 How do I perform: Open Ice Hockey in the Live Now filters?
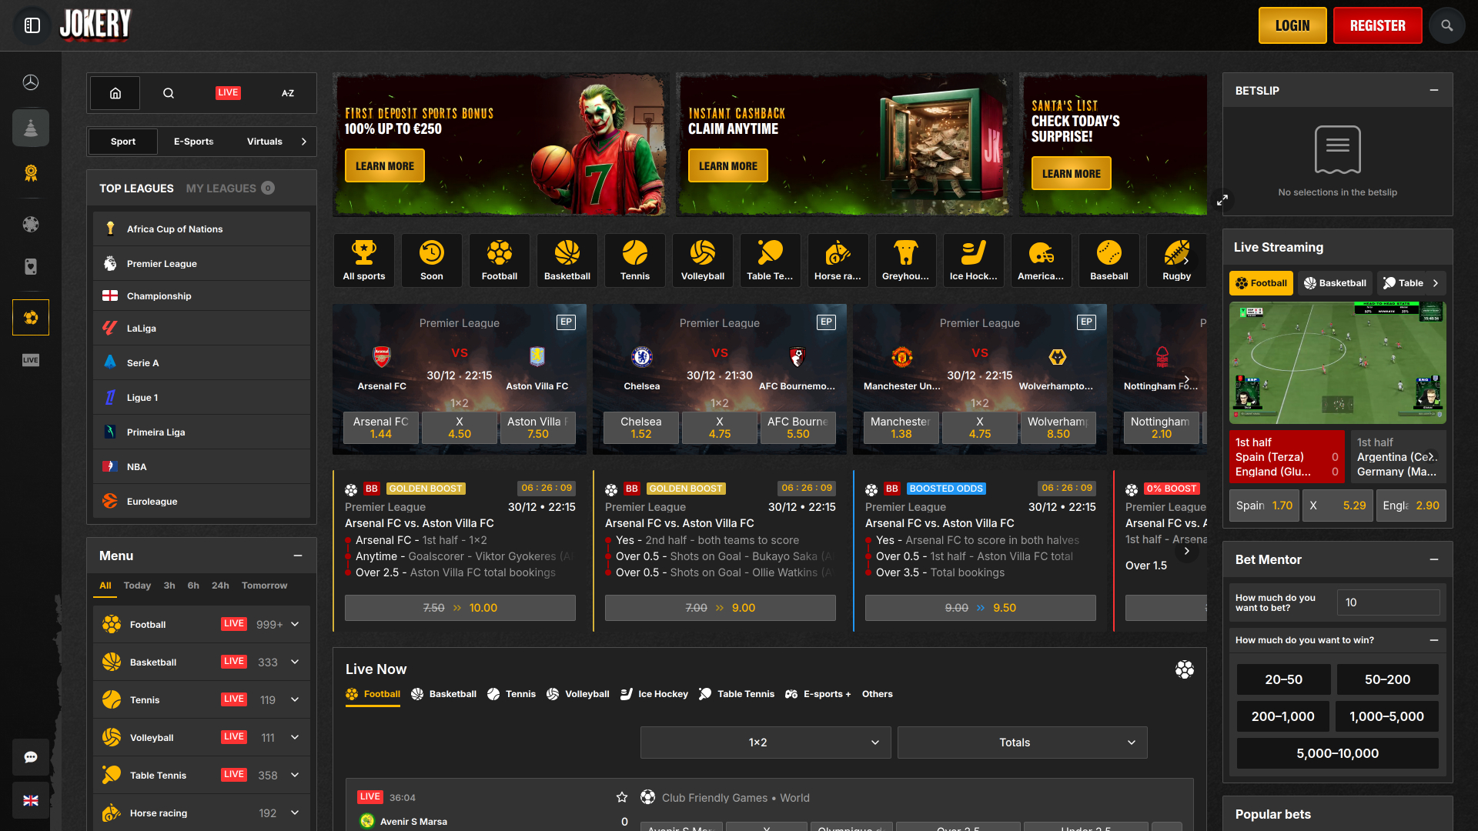654,693
